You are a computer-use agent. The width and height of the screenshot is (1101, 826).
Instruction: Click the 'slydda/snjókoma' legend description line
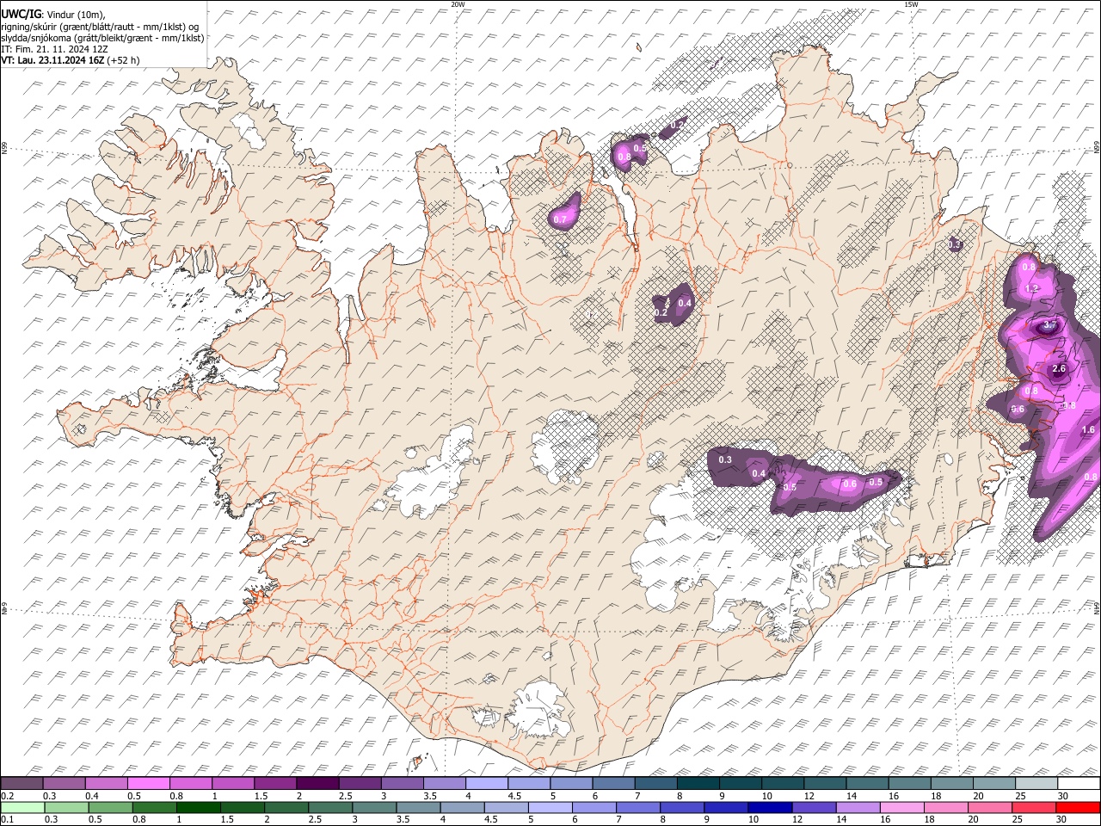click(x=102, y=38)
